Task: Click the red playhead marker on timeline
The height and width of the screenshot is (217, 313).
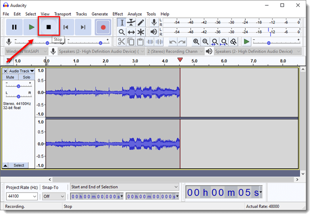Action: tap(180, 60)
